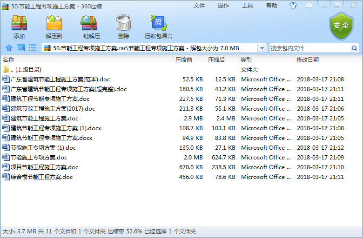Open the skin shirt icon in title bar

coord(306,6)
